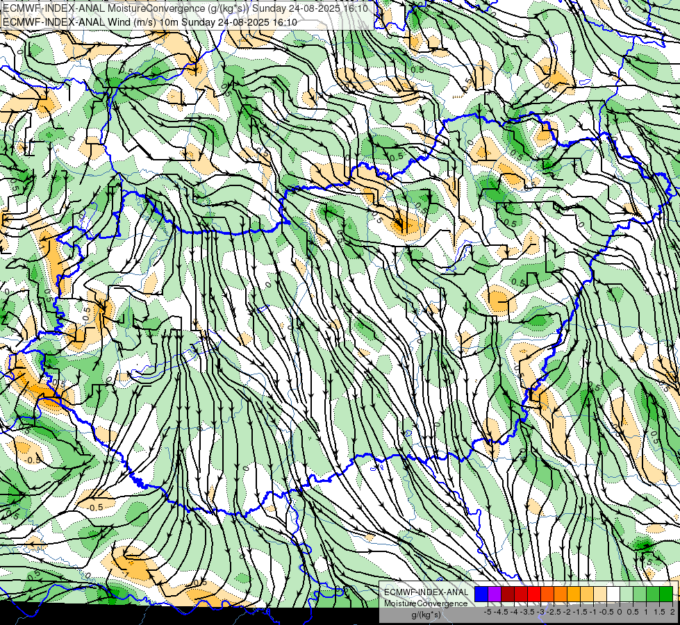This screenshot has height=625, width=680.
Task: Click the darkest green legend swatch
Action: point(666,594)
